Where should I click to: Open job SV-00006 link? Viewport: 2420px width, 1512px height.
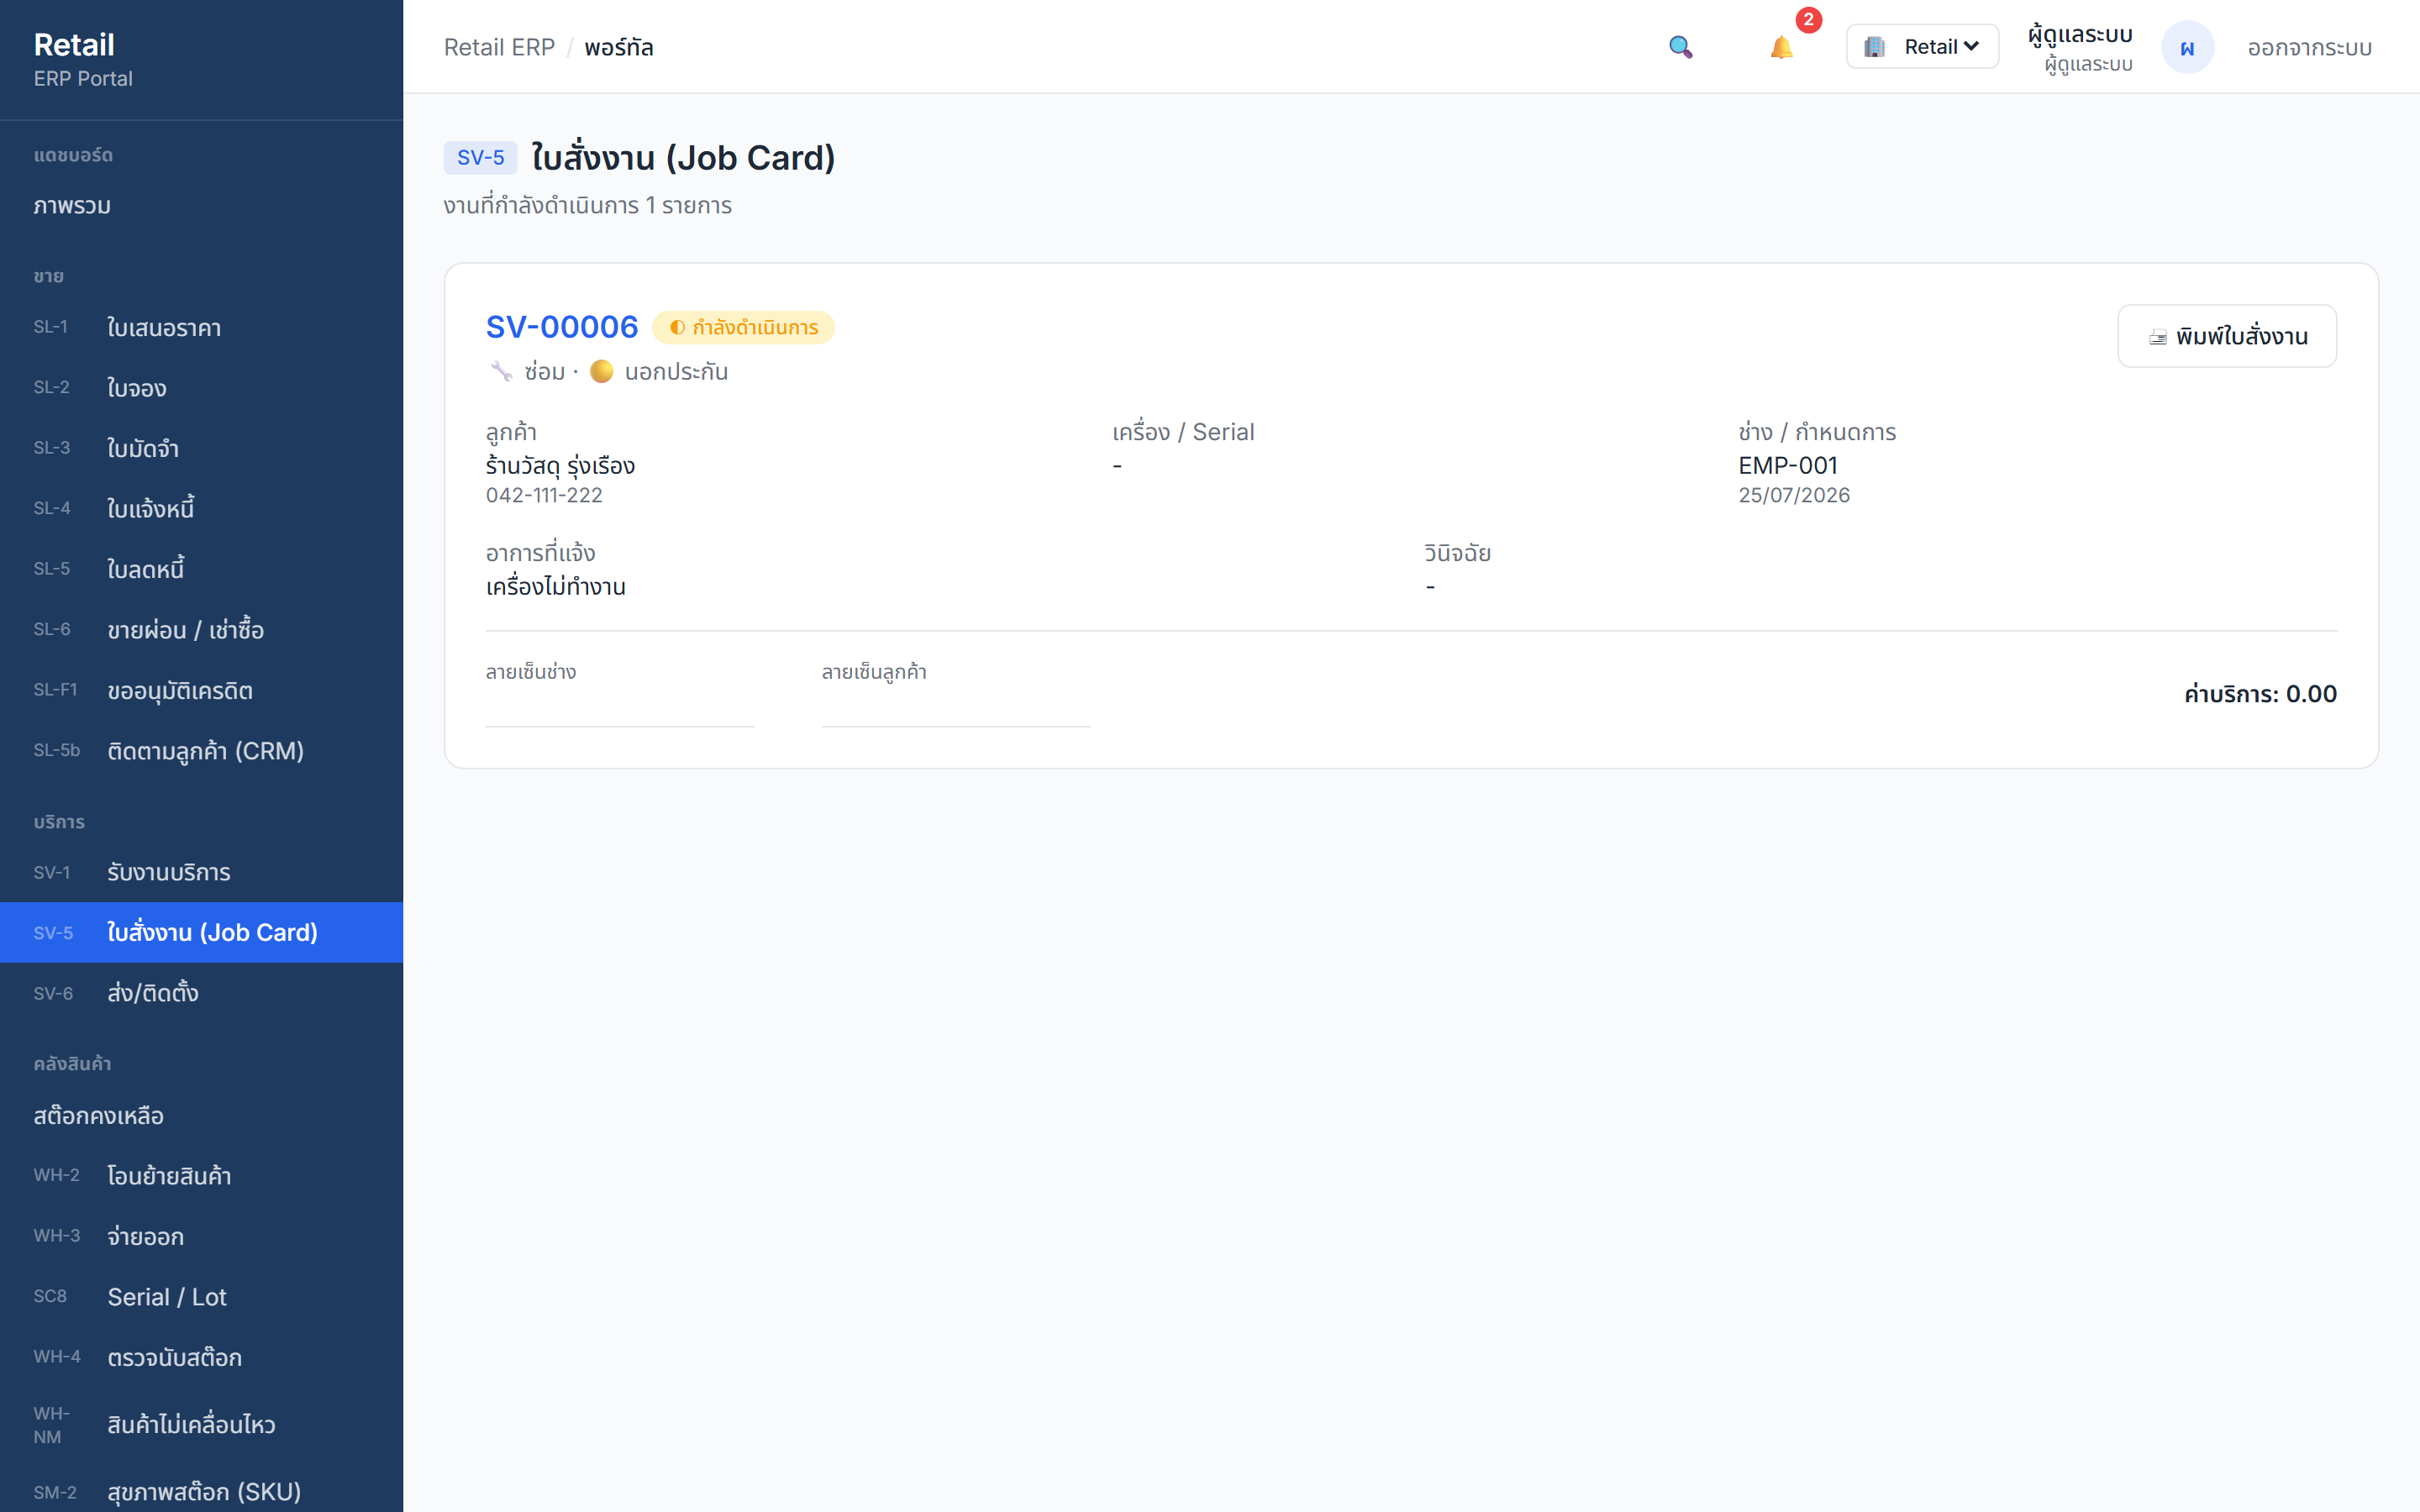tap(562, 327)
